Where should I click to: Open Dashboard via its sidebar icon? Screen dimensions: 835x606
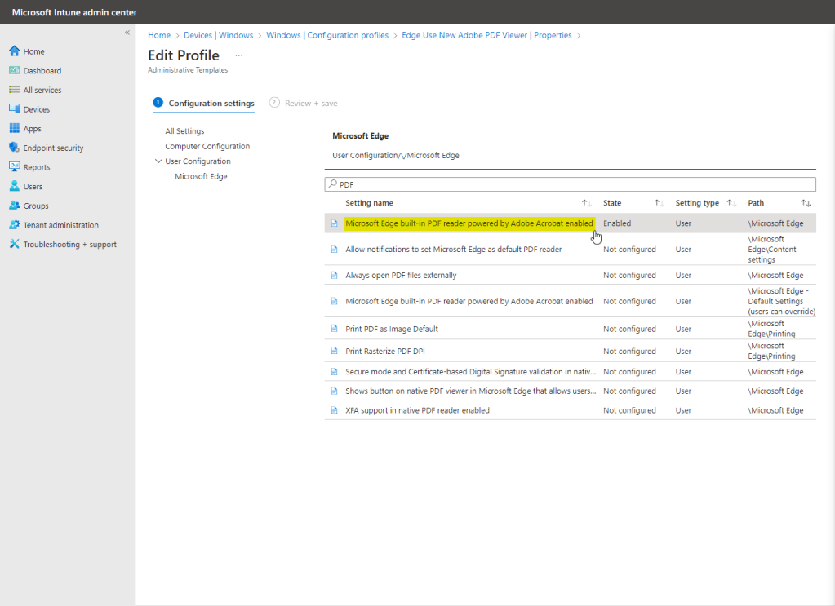tap(14, 71)
